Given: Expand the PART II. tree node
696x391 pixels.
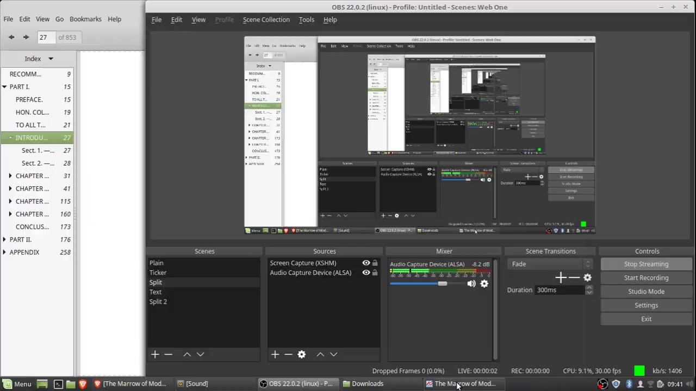Looking at the screenshot, I should (4, 239).
